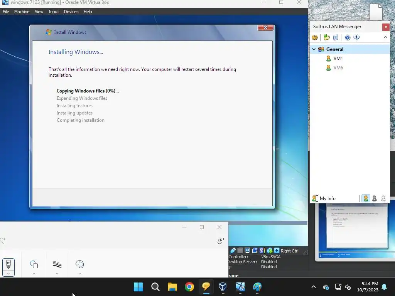This screenshot has width=395, height=296.
Task: Click 'Copying Windows files (0%)' status line
Action: click(88, 91)
